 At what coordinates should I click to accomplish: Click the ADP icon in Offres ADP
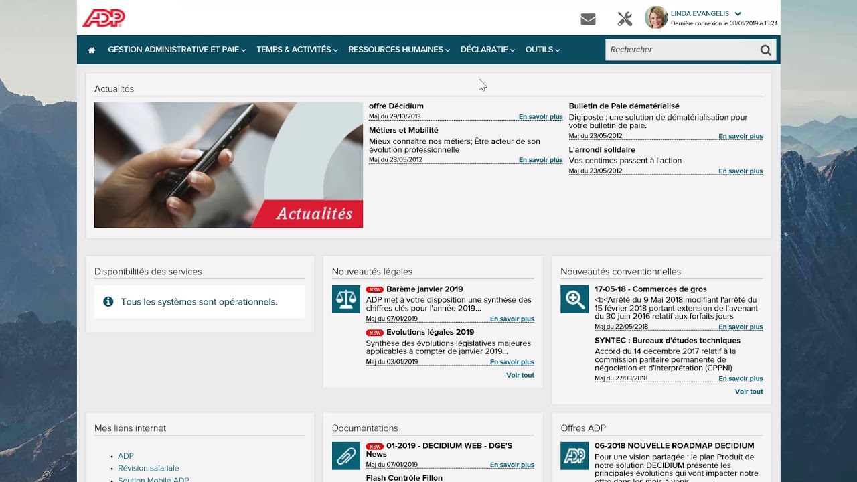574,456
